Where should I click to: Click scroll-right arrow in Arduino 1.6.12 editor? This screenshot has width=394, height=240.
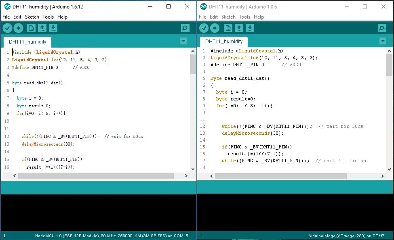pos(186,175)
